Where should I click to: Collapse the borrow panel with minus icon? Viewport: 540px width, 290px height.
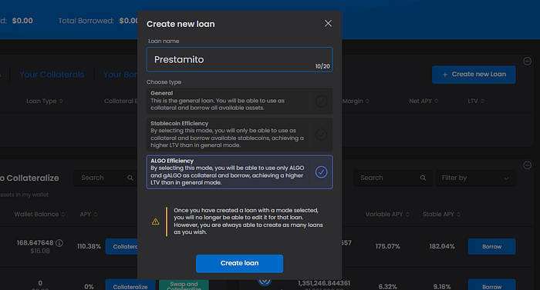pyautogui.click(x=527, y=165)
